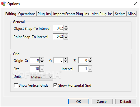Click the Object Snap-To Interval field

pos(59,28)
